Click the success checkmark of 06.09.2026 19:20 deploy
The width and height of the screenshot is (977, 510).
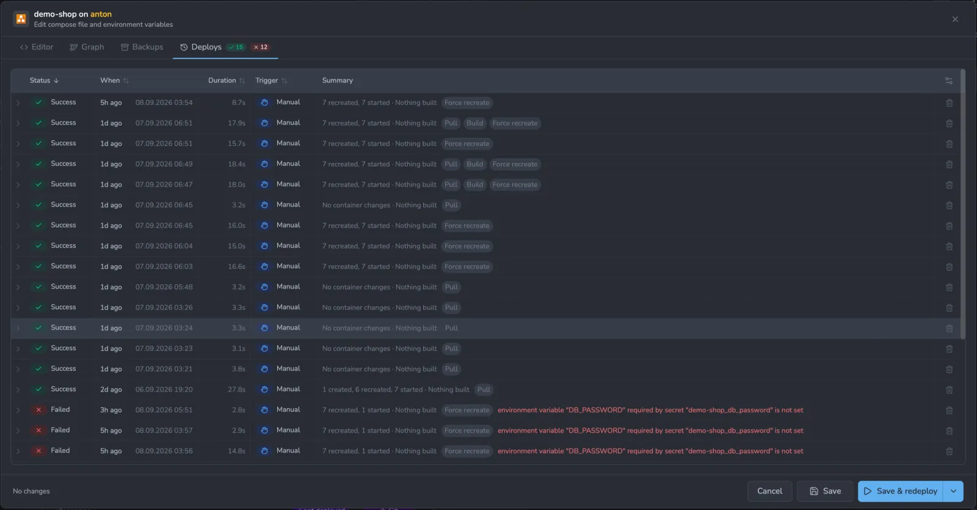[38, 389]
